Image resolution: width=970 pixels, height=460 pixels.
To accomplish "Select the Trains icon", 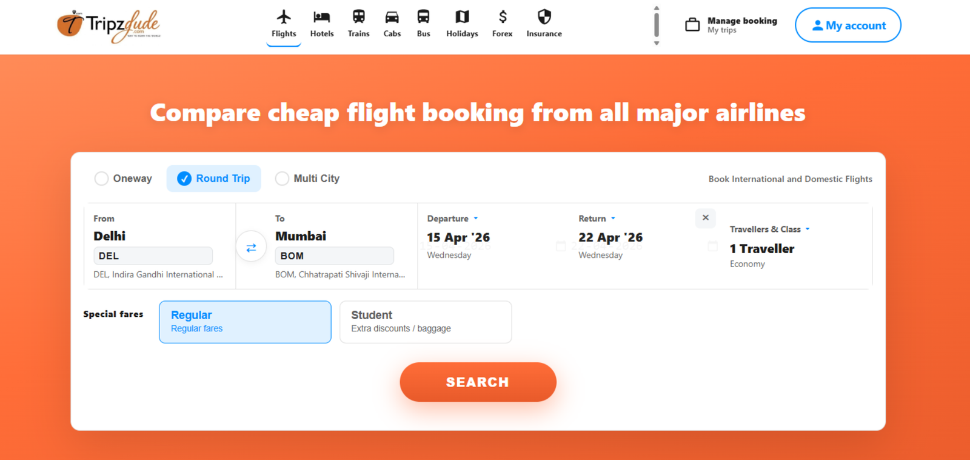I will pos(358,16).
